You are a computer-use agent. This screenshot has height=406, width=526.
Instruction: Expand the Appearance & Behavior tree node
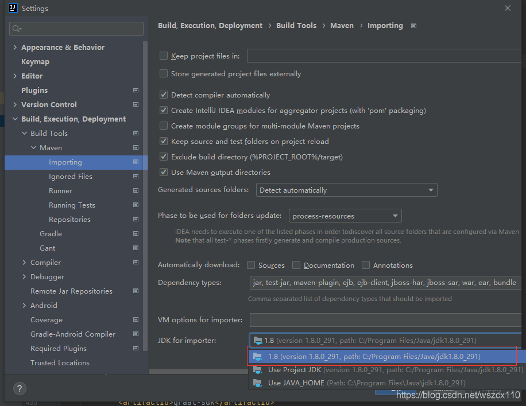point(15,47)
